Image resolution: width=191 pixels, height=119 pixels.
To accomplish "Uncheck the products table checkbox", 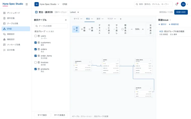I will (36, 69).
